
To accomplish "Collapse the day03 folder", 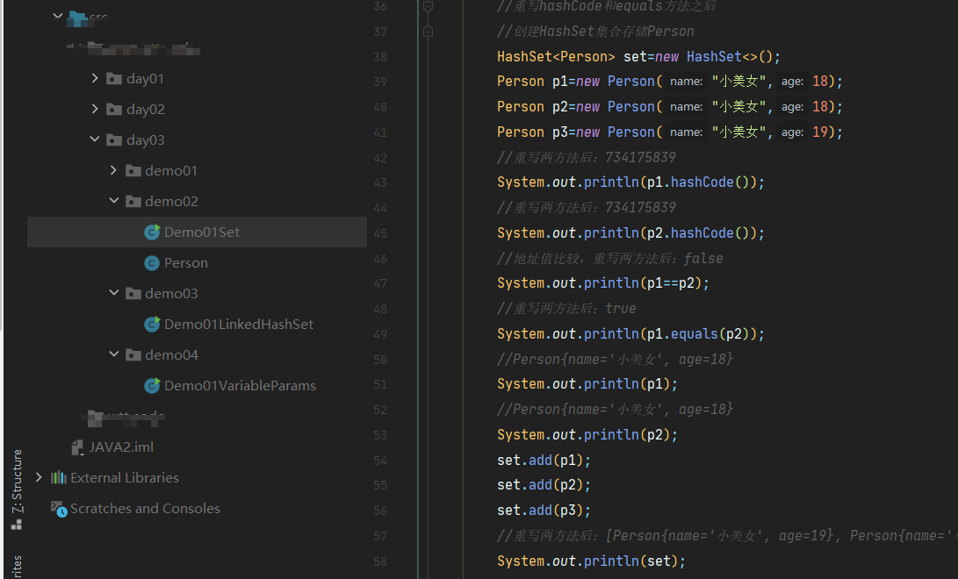I will click(x=95, y=139).
